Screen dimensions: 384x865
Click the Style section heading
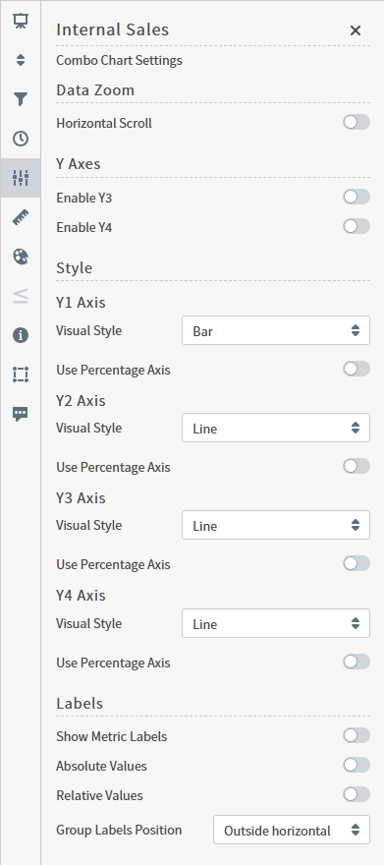pos(75,268)
